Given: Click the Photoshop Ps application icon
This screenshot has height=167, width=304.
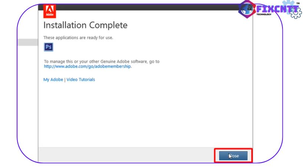Looking at the screenshot, I should coord(49,47).
